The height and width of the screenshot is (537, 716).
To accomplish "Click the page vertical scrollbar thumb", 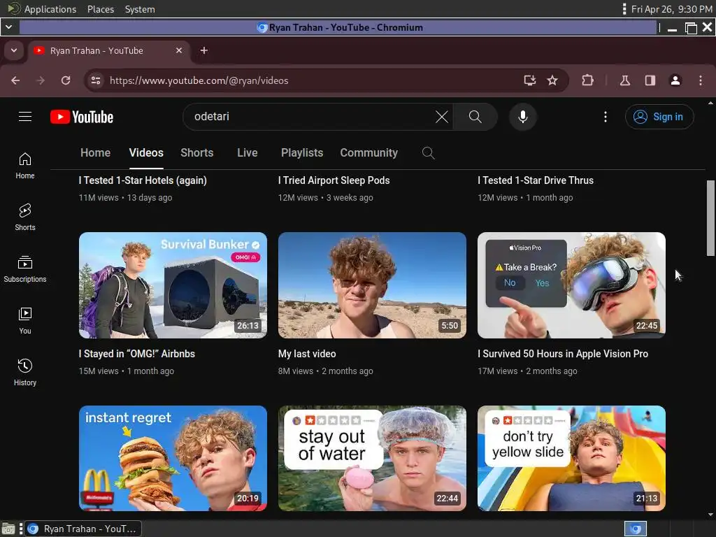I will (710, 218).
